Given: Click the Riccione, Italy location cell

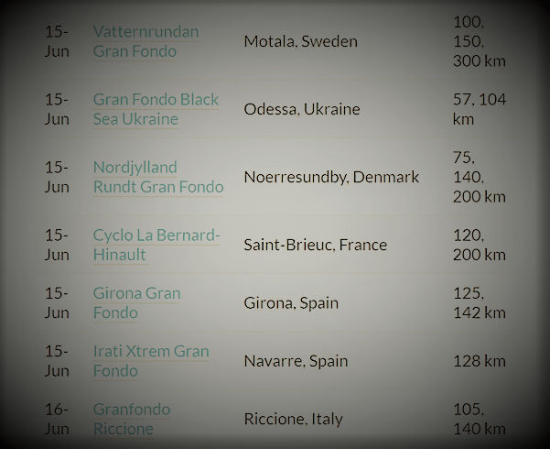Looking at the screenshot, I should 293,420.
